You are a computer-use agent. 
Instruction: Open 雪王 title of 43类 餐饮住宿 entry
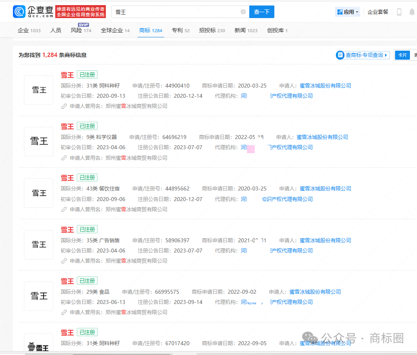67,178
